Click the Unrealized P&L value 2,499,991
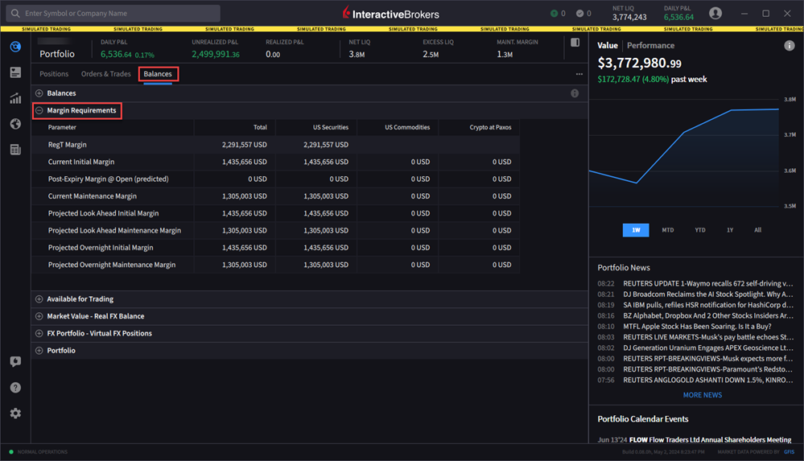Image resolution: width=804 pixels, height=461 pixels. coord(216,54)
